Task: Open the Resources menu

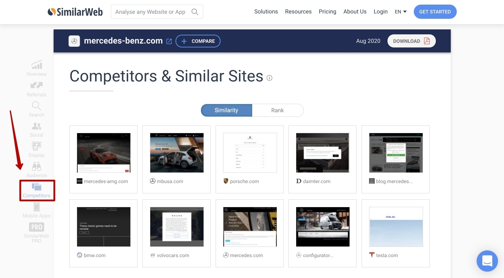Action: [x=298, y=12]
